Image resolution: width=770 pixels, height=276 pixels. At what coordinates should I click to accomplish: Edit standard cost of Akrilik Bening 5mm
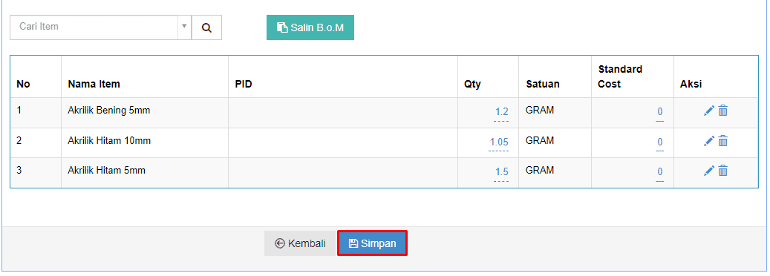[660, 112]
